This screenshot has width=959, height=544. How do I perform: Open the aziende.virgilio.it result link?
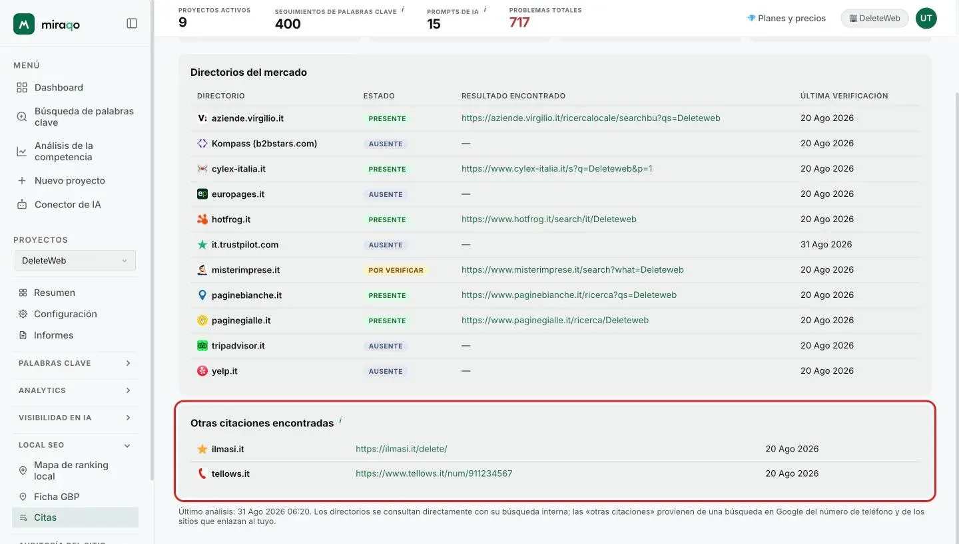coord(591,118)
